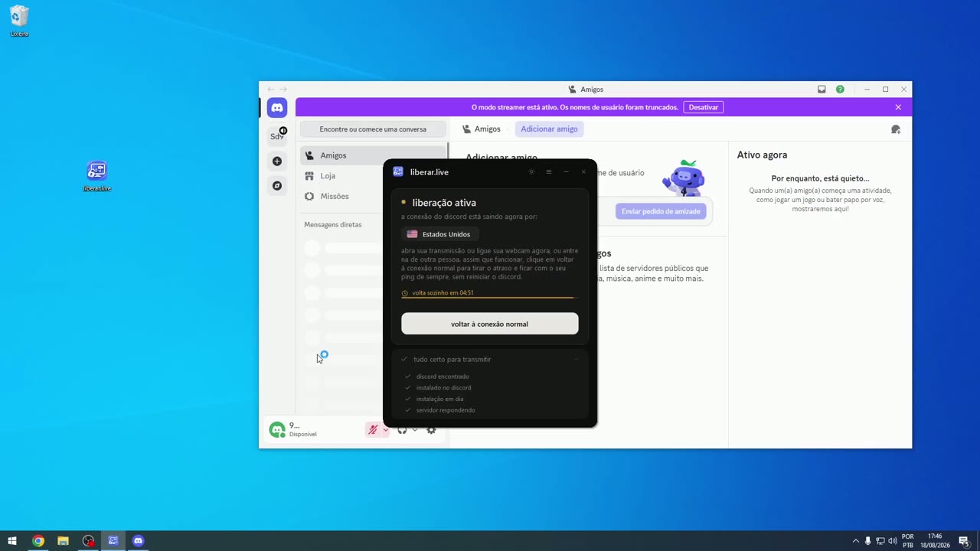
Task: Open Discord help question mark icon
Action: [x=840, y=90]
